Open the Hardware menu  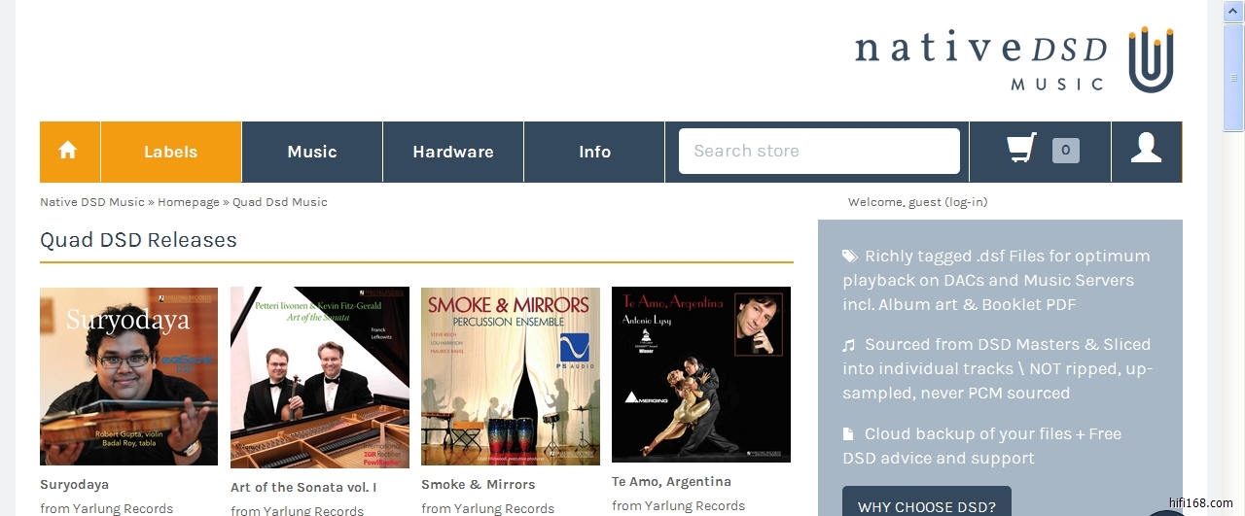pos(453,152)
